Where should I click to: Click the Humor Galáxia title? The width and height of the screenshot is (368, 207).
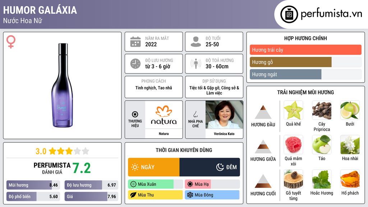(40, 10)
